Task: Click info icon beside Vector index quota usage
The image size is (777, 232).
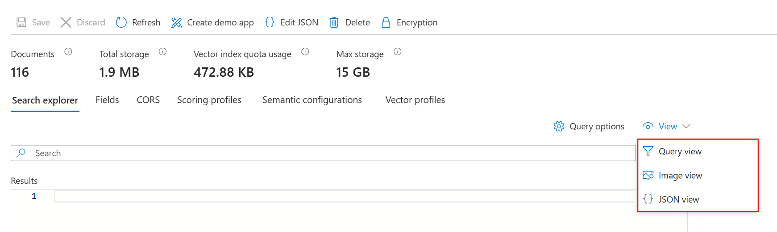Action: pyautogui.click(x=305, y=52)
